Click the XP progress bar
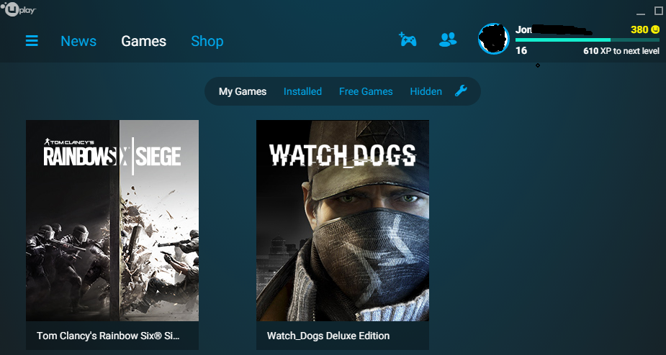666x355 pixels. click(587, 40)
